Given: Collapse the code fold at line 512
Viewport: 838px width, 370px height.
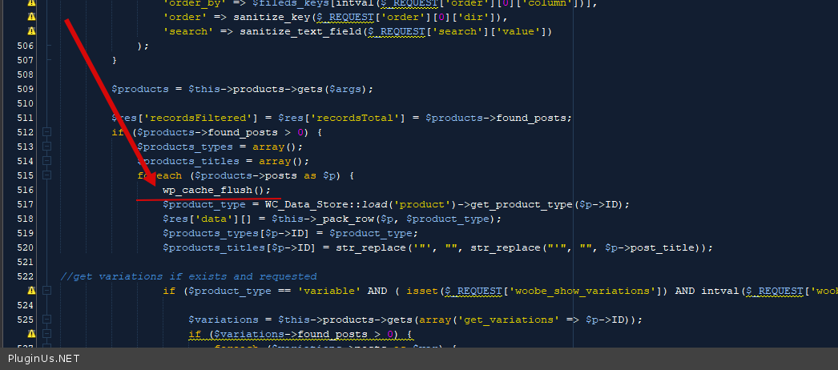Looking at the screenshot, I should pos(47,132).
